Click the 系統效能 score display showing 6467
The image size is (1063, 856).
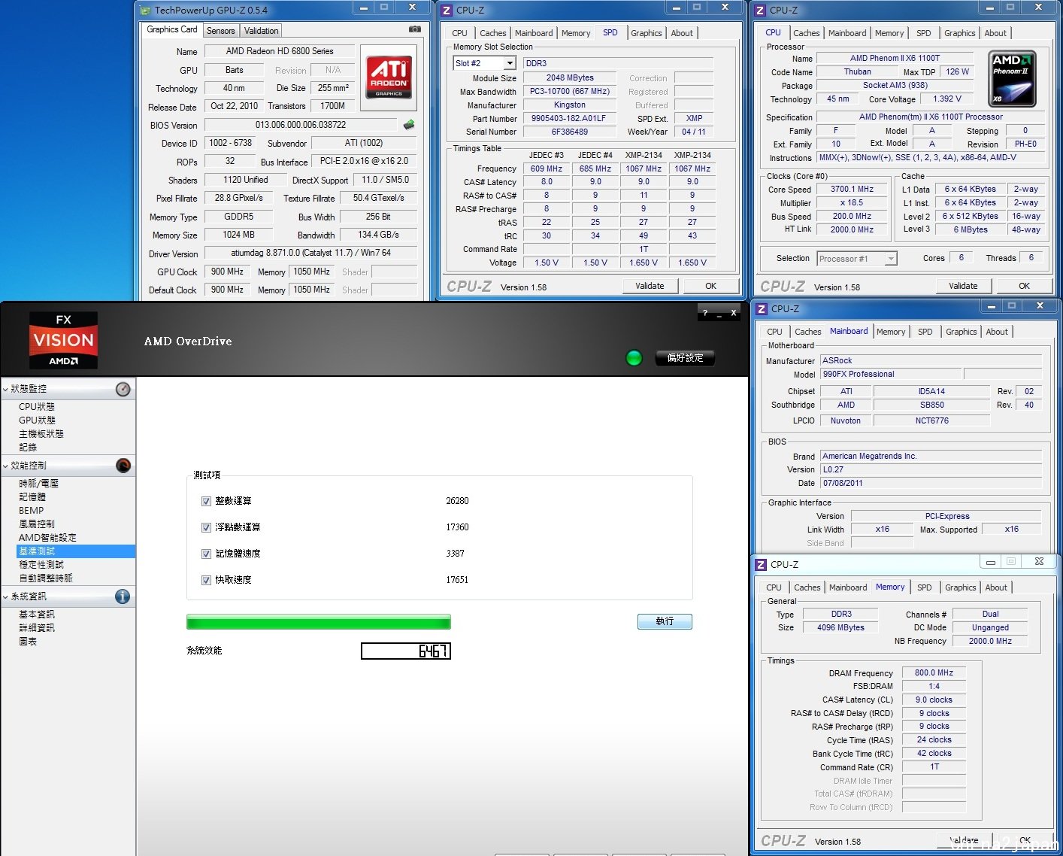(x=406, y=651)
